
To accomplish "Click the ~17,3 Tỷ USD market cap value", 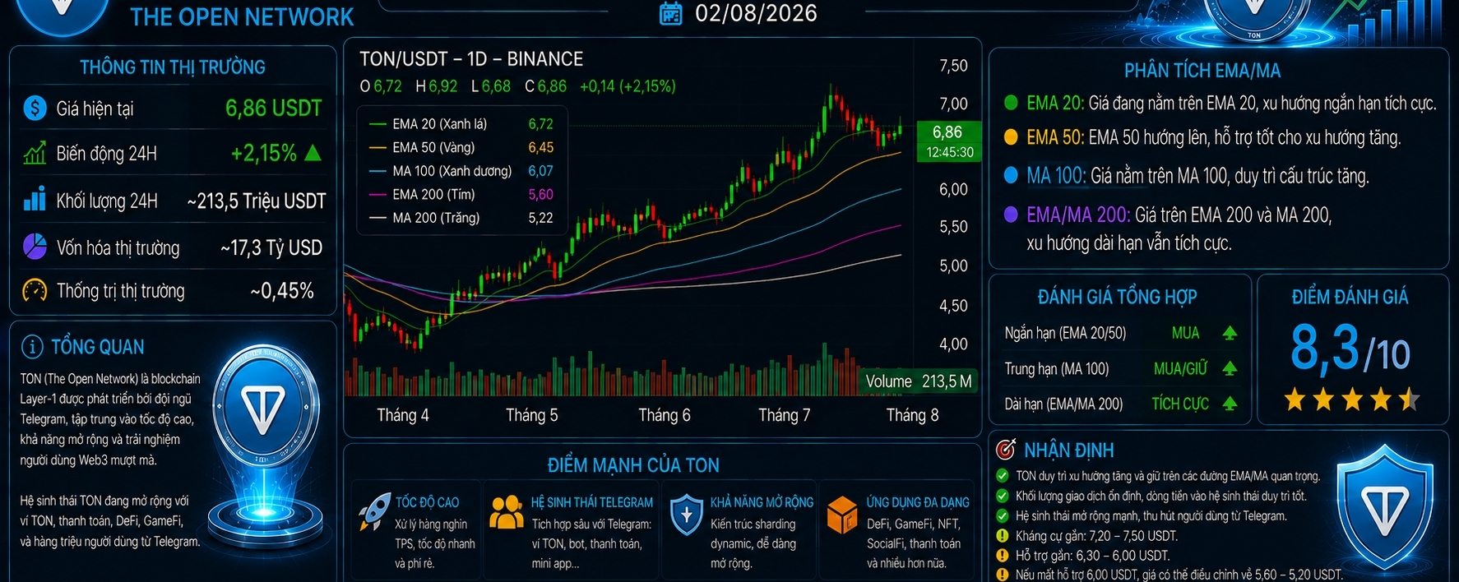I will pos(271,247).
